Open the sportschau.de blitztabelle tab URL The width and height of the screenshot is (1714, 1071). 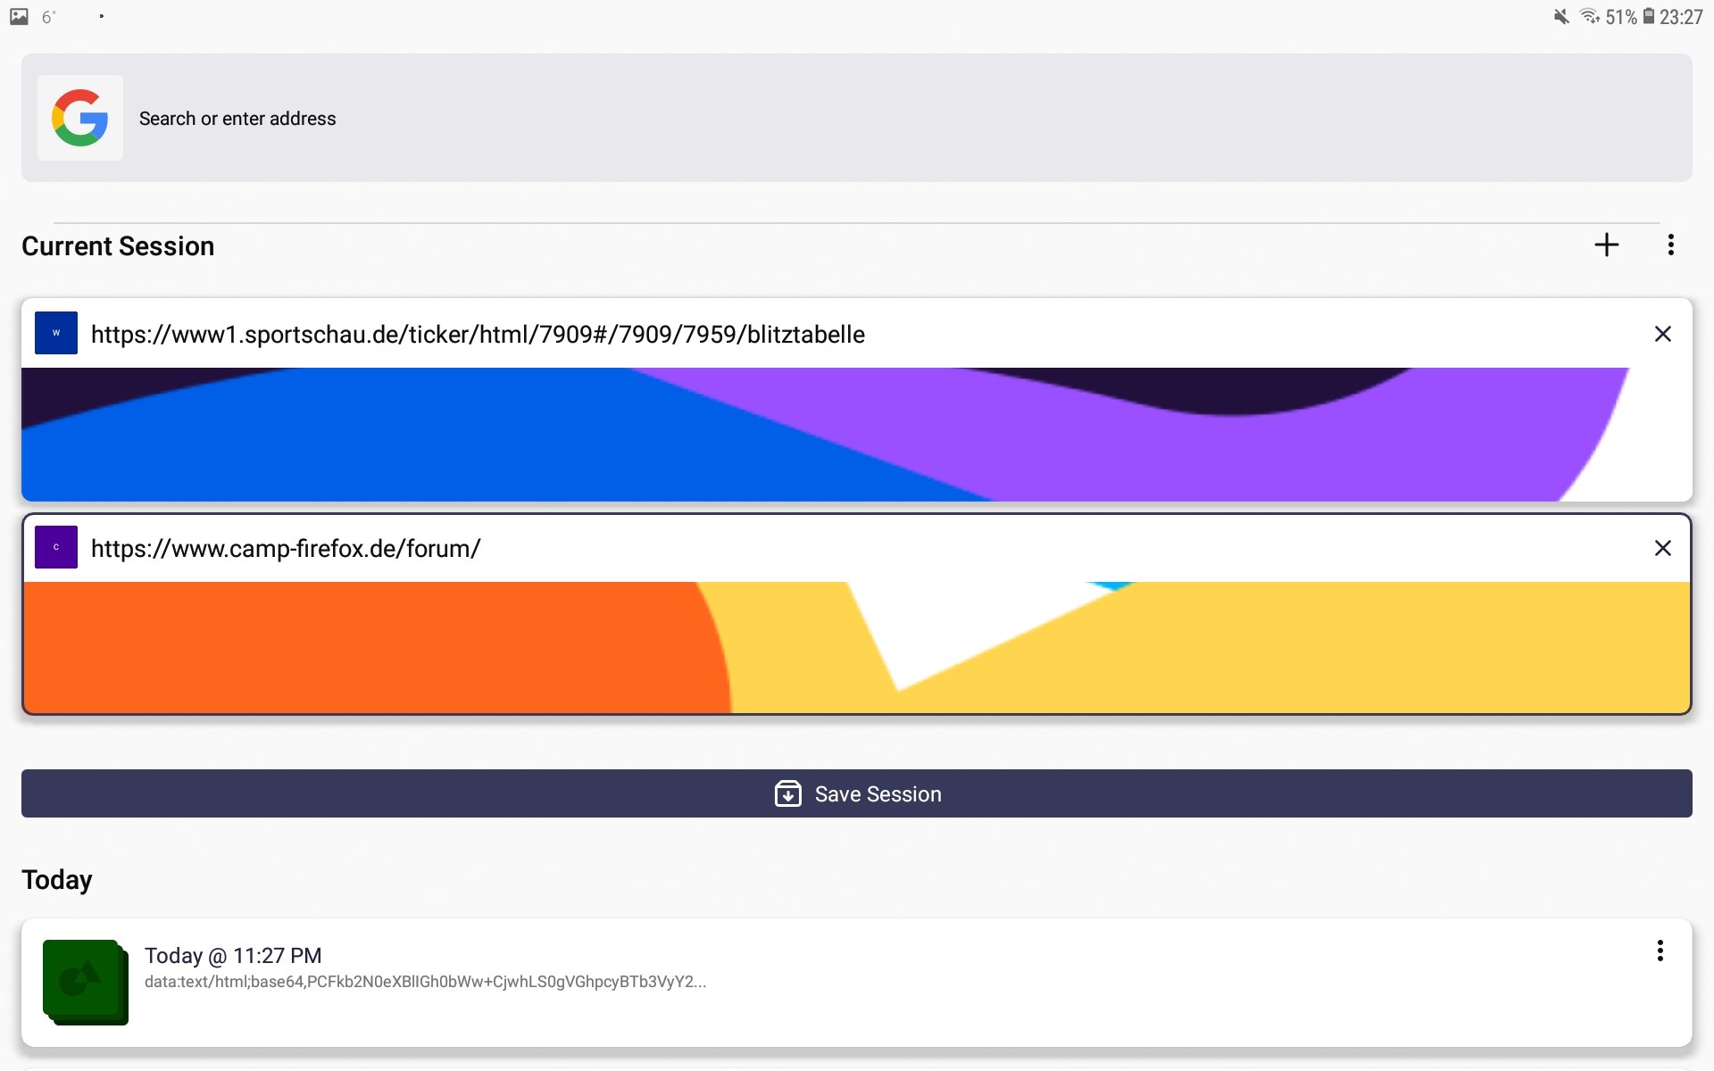[478, 335]
